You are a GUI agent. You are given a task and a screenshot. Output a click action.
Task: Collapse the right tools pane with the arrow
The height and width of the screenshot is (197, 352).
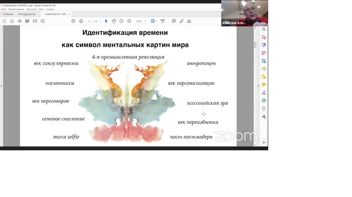(264, 143)
